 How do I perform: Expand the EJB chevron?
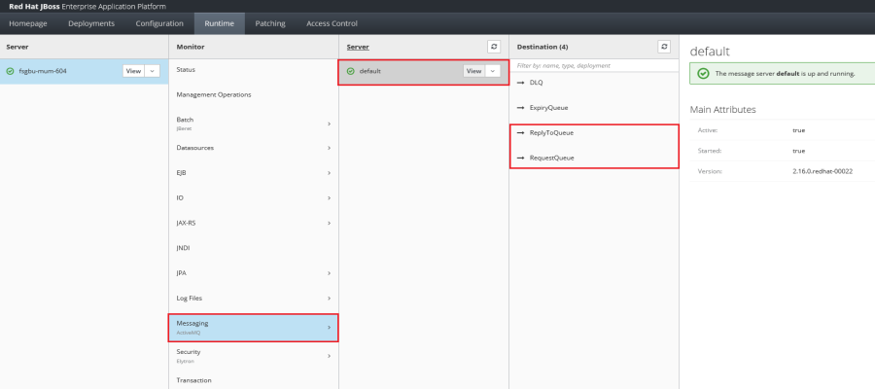tap(330, 173)
